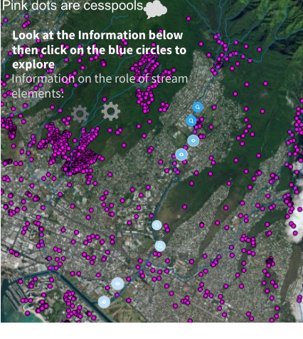The height and width of the screenshot is (339, 303).
Task: Select the eye circle just below dark magnifiers
Action: [x=193, y=140]
